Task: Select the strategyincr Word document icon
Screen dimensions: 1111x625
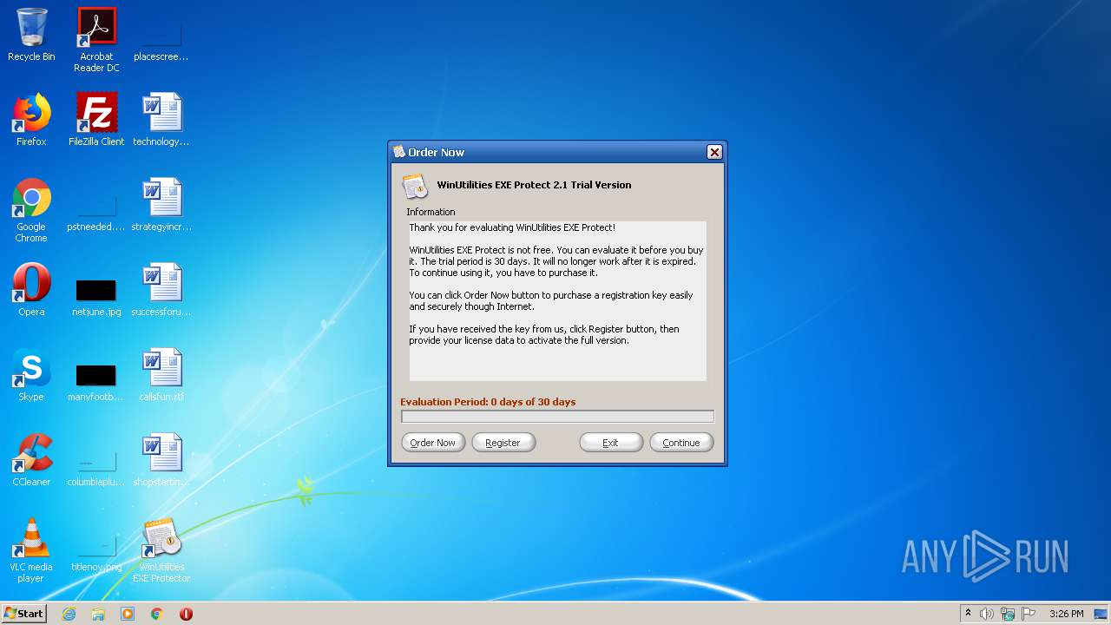Action: tap(161, 205)
